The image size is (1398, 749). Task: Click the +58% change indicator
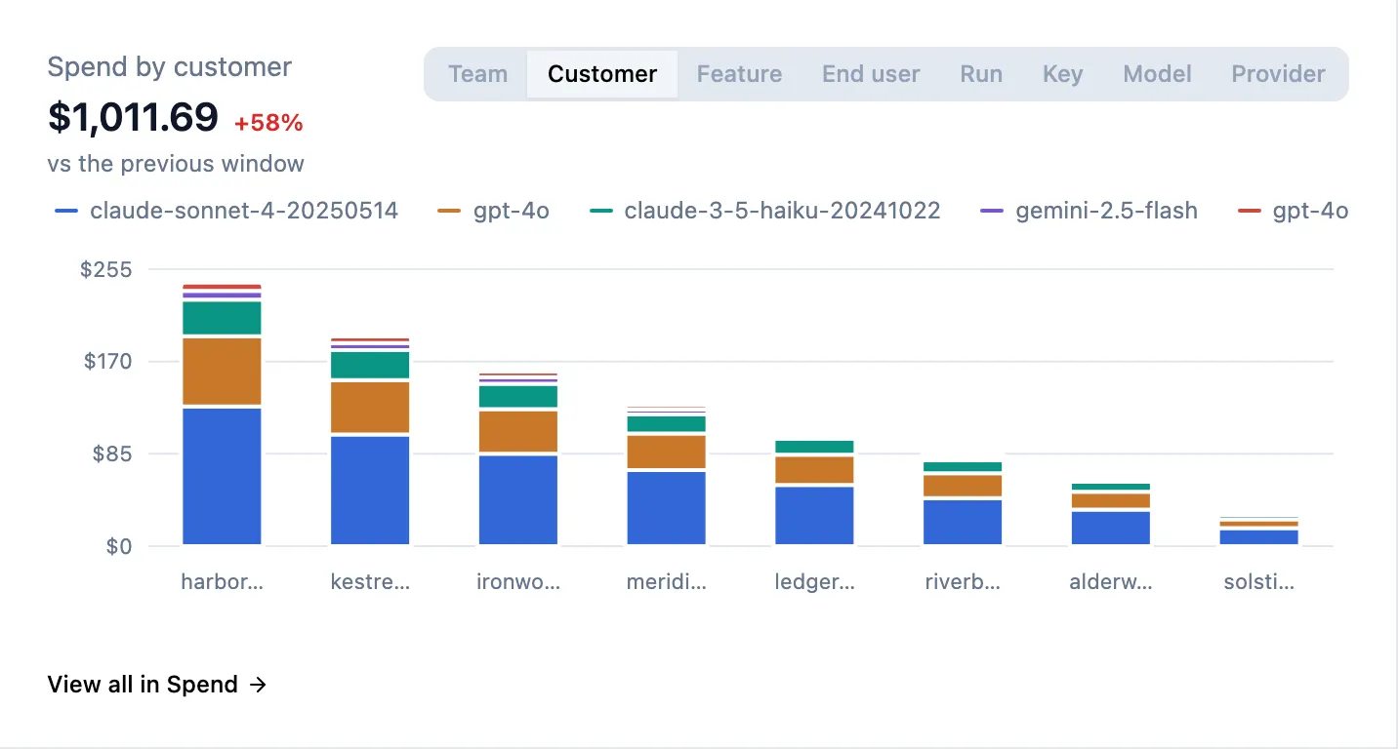268,123
